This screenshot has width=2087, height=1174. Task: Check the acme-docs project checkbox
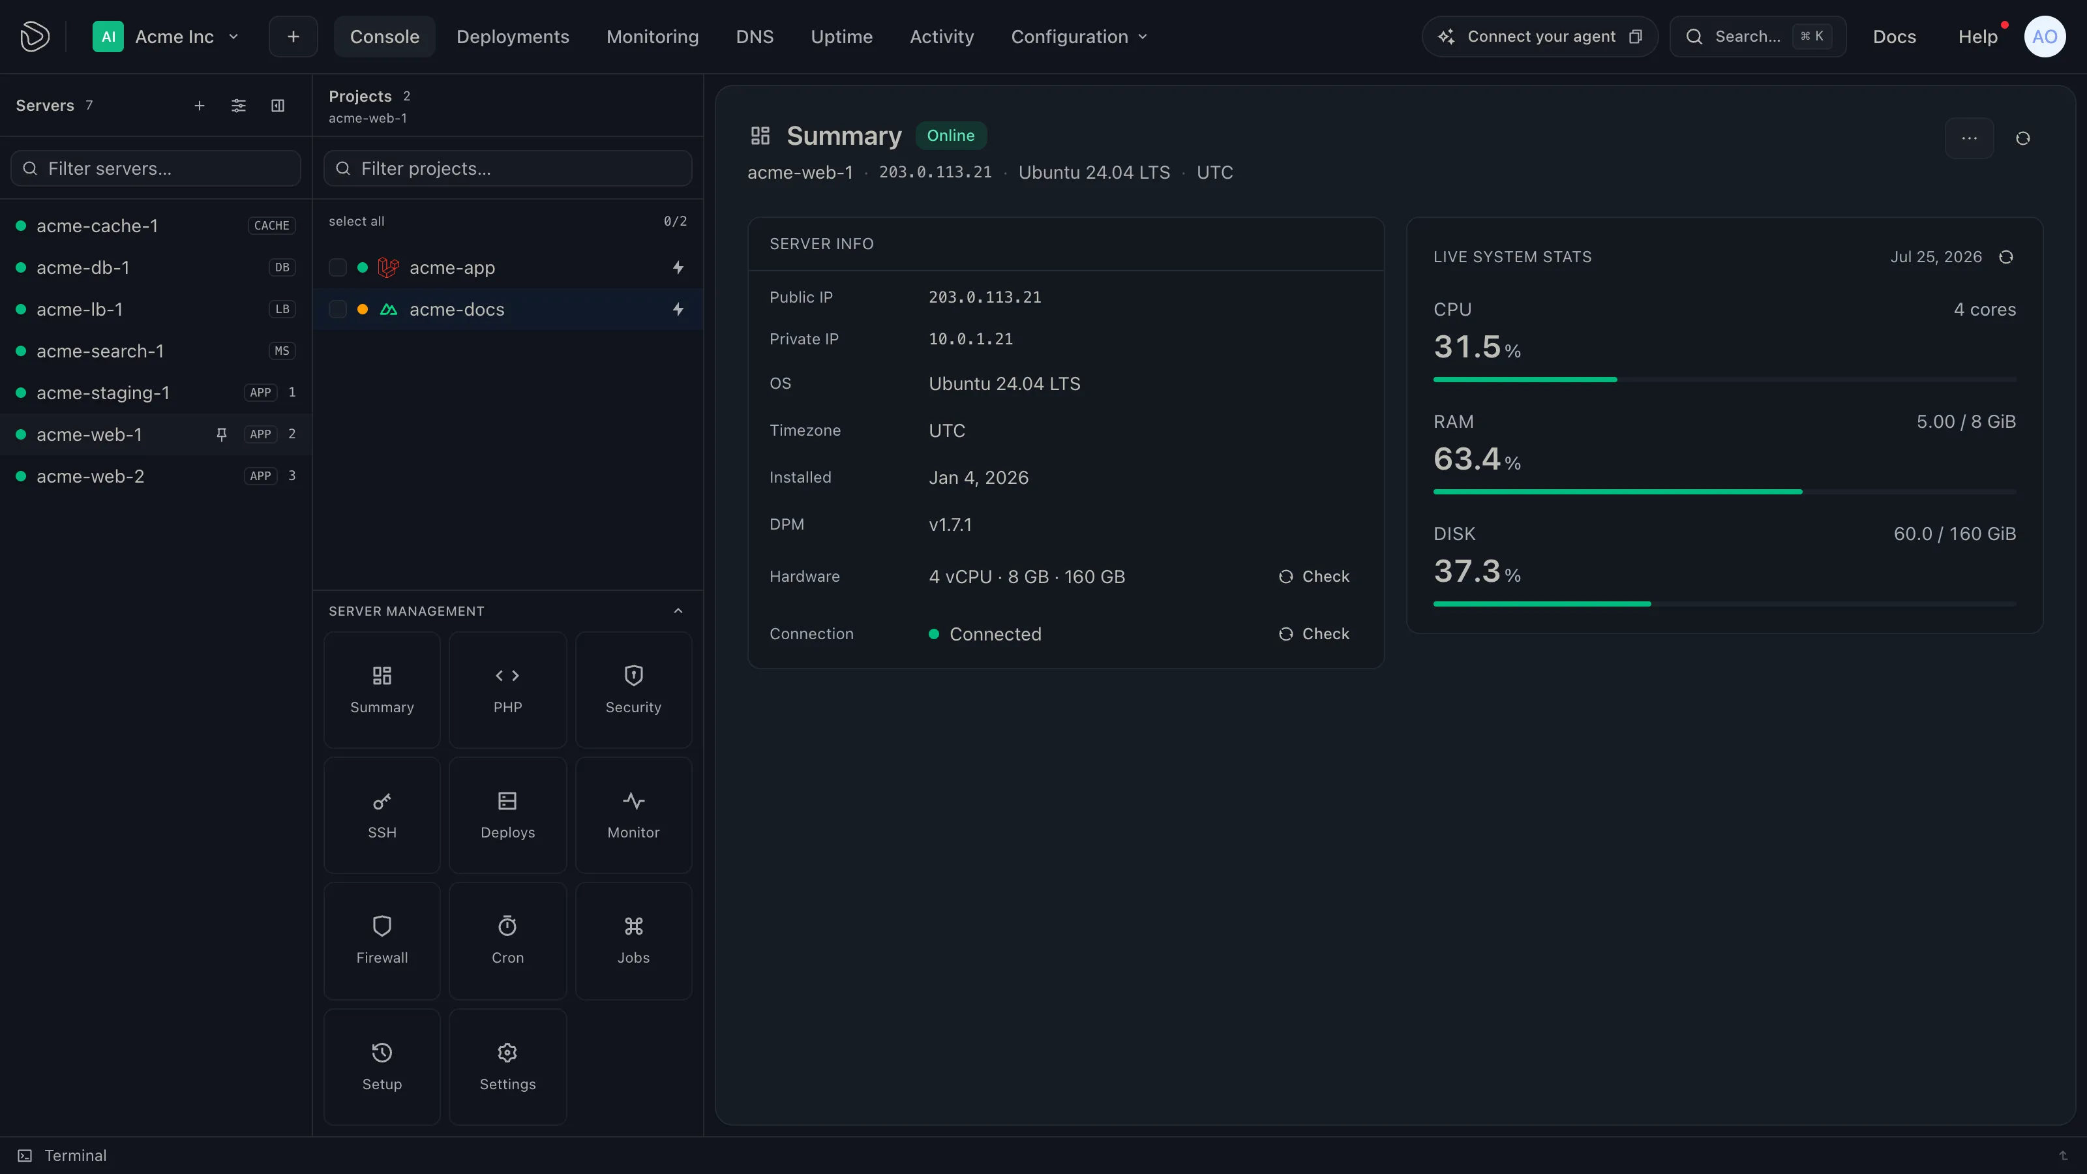338,309
